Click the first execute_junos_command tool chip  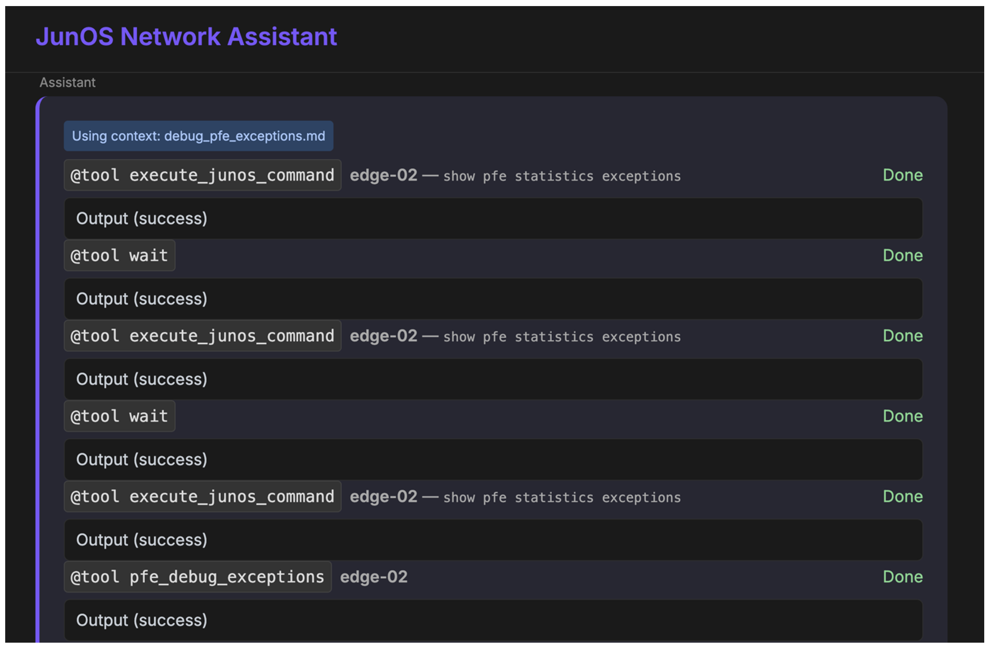point(202,176)
